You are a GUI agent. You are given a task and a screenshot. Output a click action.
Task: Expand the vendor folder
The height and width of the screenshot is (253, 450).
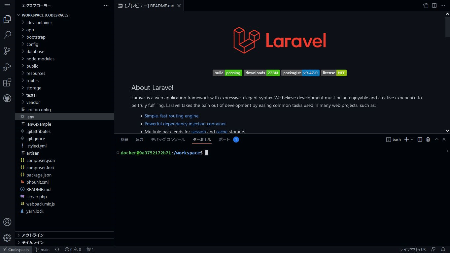point(64,102)
